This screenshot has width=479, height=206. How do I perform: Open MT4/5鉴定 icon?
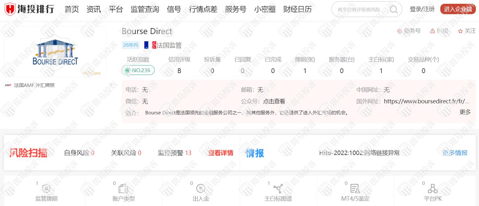tap(355, 189)
